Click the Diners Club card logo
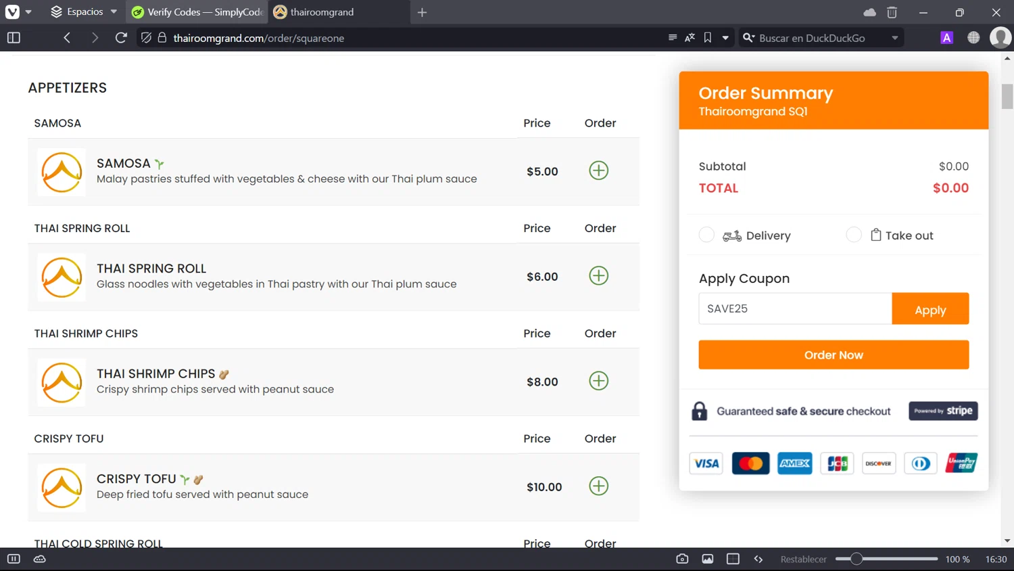The height and width of the screenshot is (571, 1014). [921, 463]
